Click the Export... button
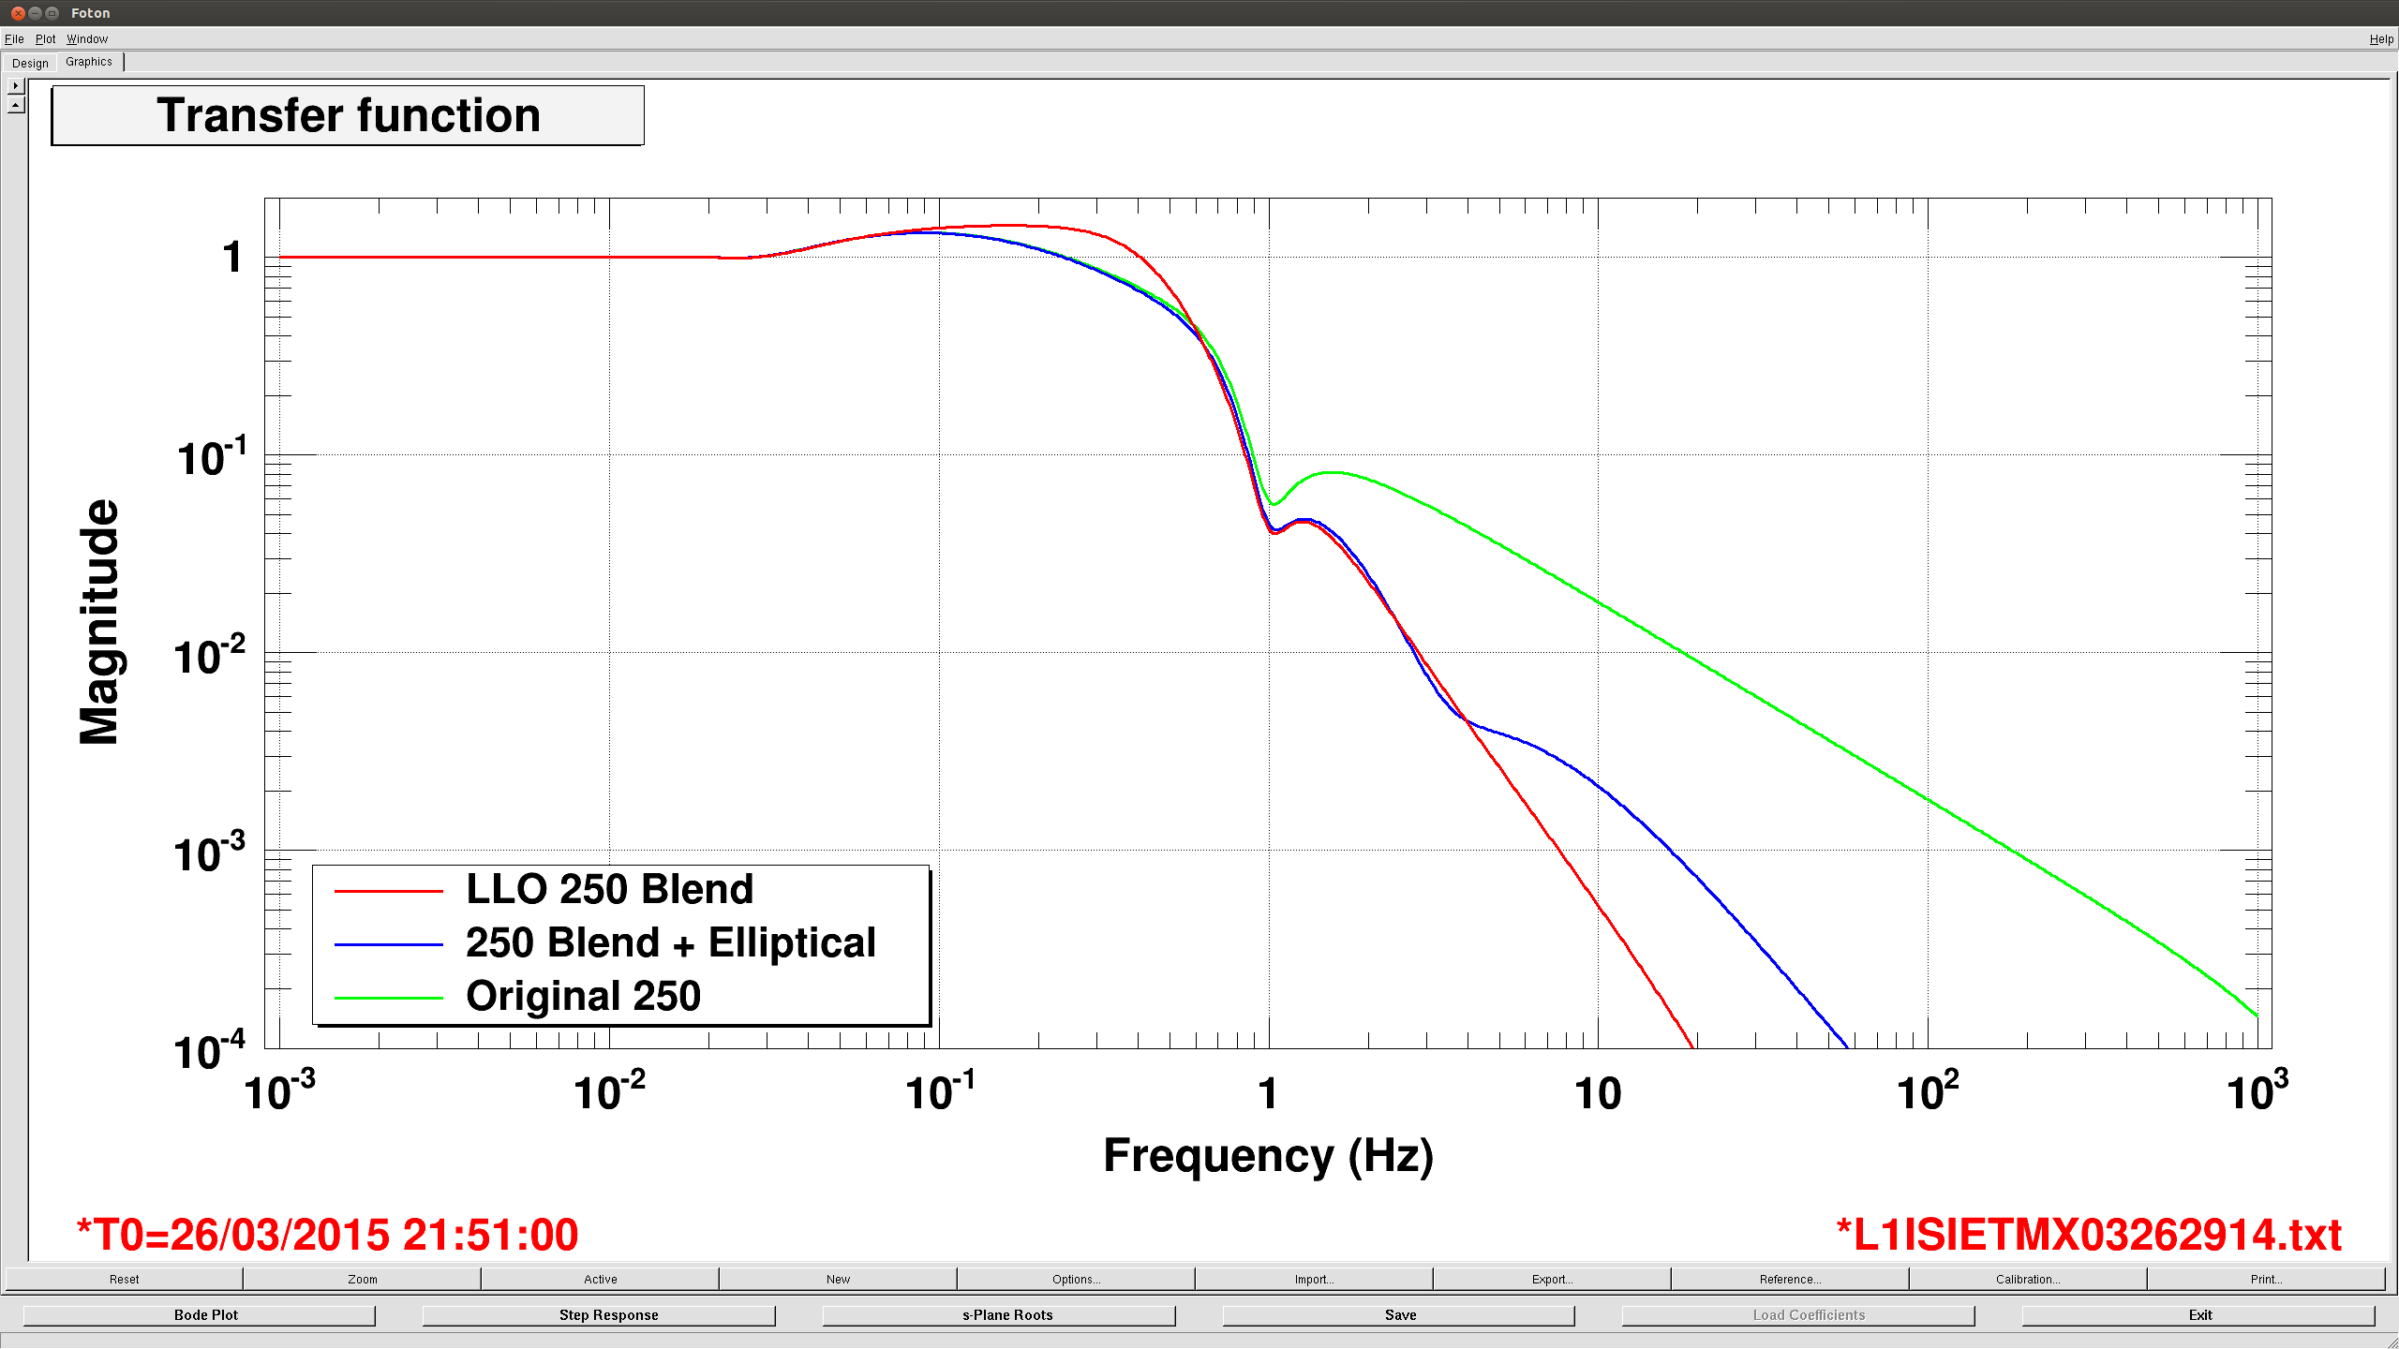Screen dimensions: 2399x1349 coord(1553,1279)
